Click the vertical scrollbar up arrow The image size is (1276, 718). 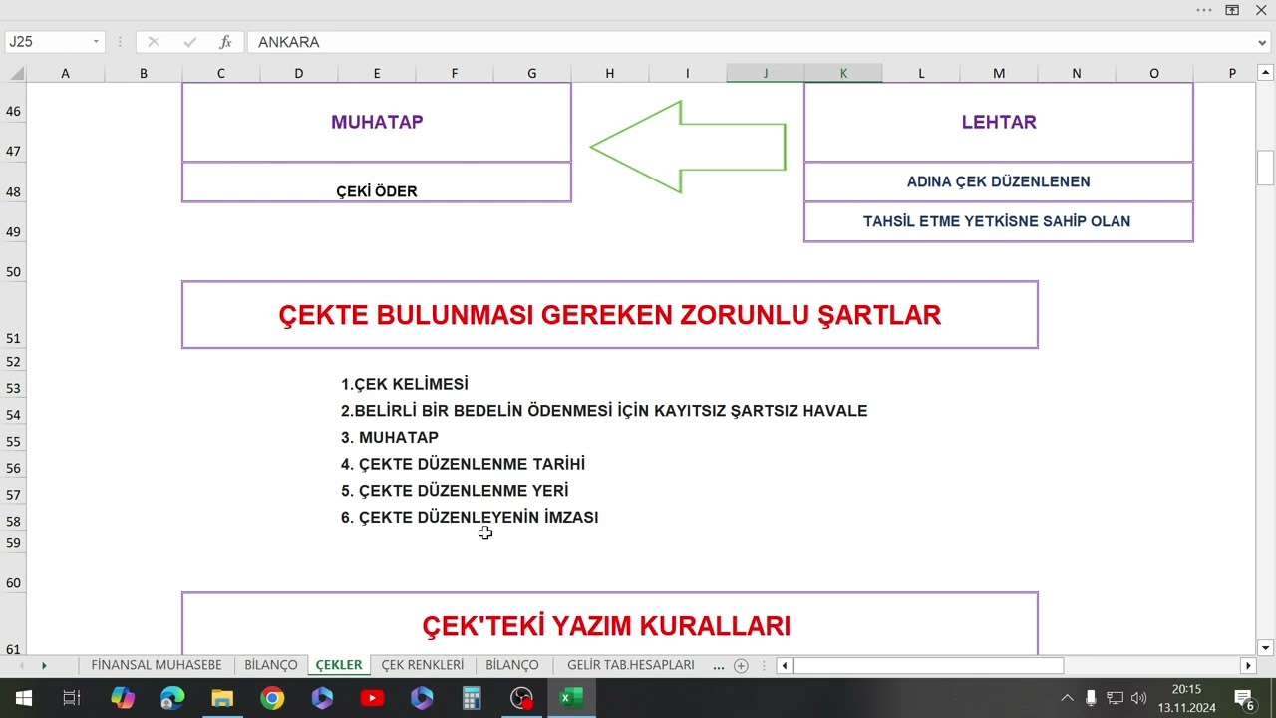(1266, 74)
